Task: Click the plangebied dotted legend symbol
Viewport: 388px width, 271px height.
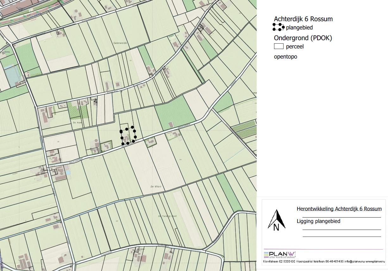Action: [278, 27]
